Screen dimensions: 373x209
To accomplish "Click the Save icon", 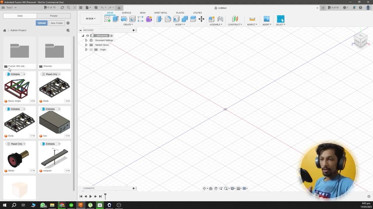I will tap(96, 8).
